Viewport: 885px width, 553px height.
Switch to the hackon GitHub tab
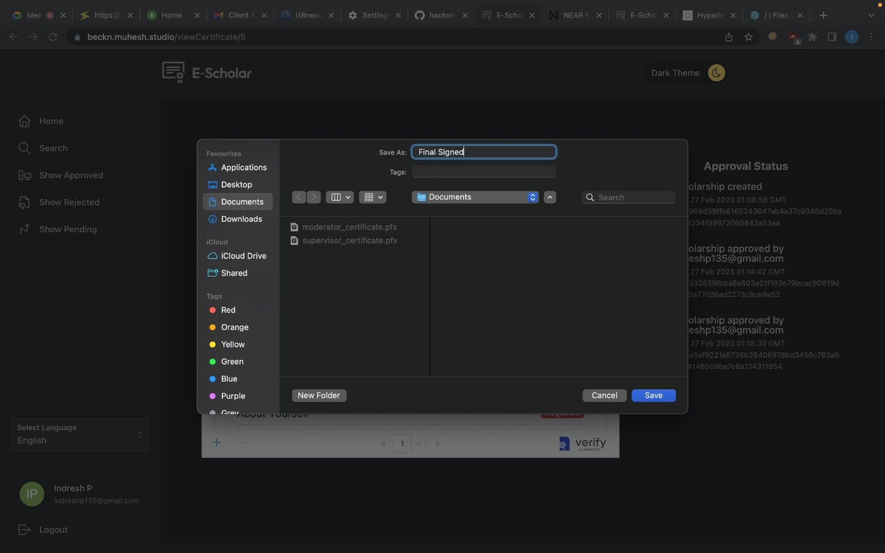[x=441, y=15]
